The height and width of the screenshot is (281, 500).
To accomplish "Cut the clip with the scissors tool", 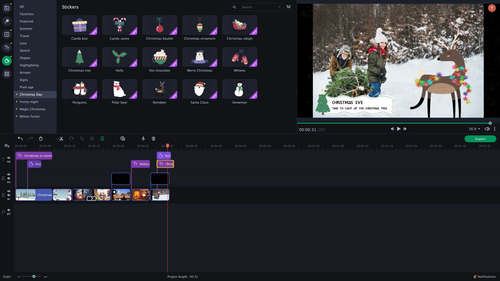I will 61,139.
